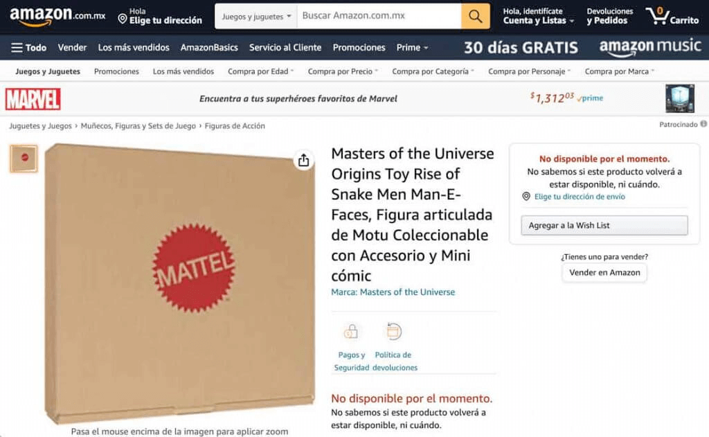Click the Amazon.com.mx logo
The height and width of the screenshot is (437, 709).
[57, 17]
